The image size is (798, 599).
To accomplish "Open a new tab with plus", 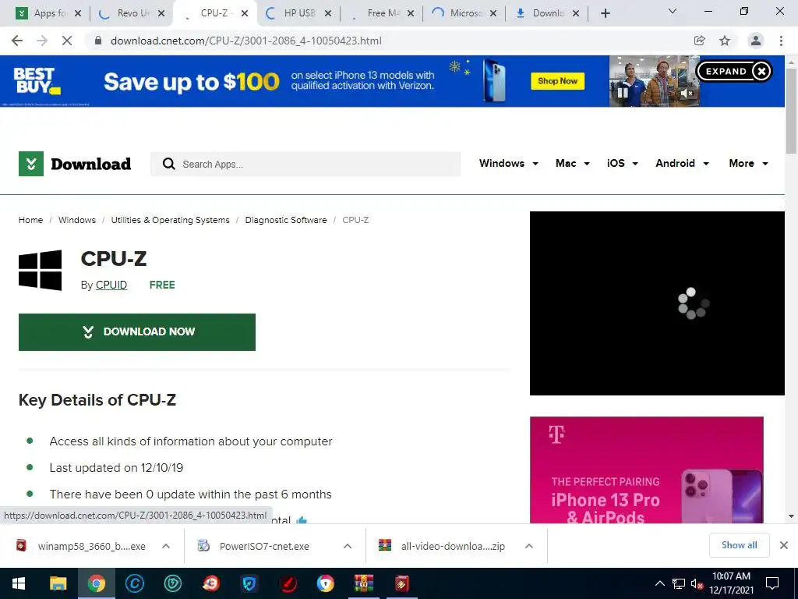I will click(x=605, y=13).
